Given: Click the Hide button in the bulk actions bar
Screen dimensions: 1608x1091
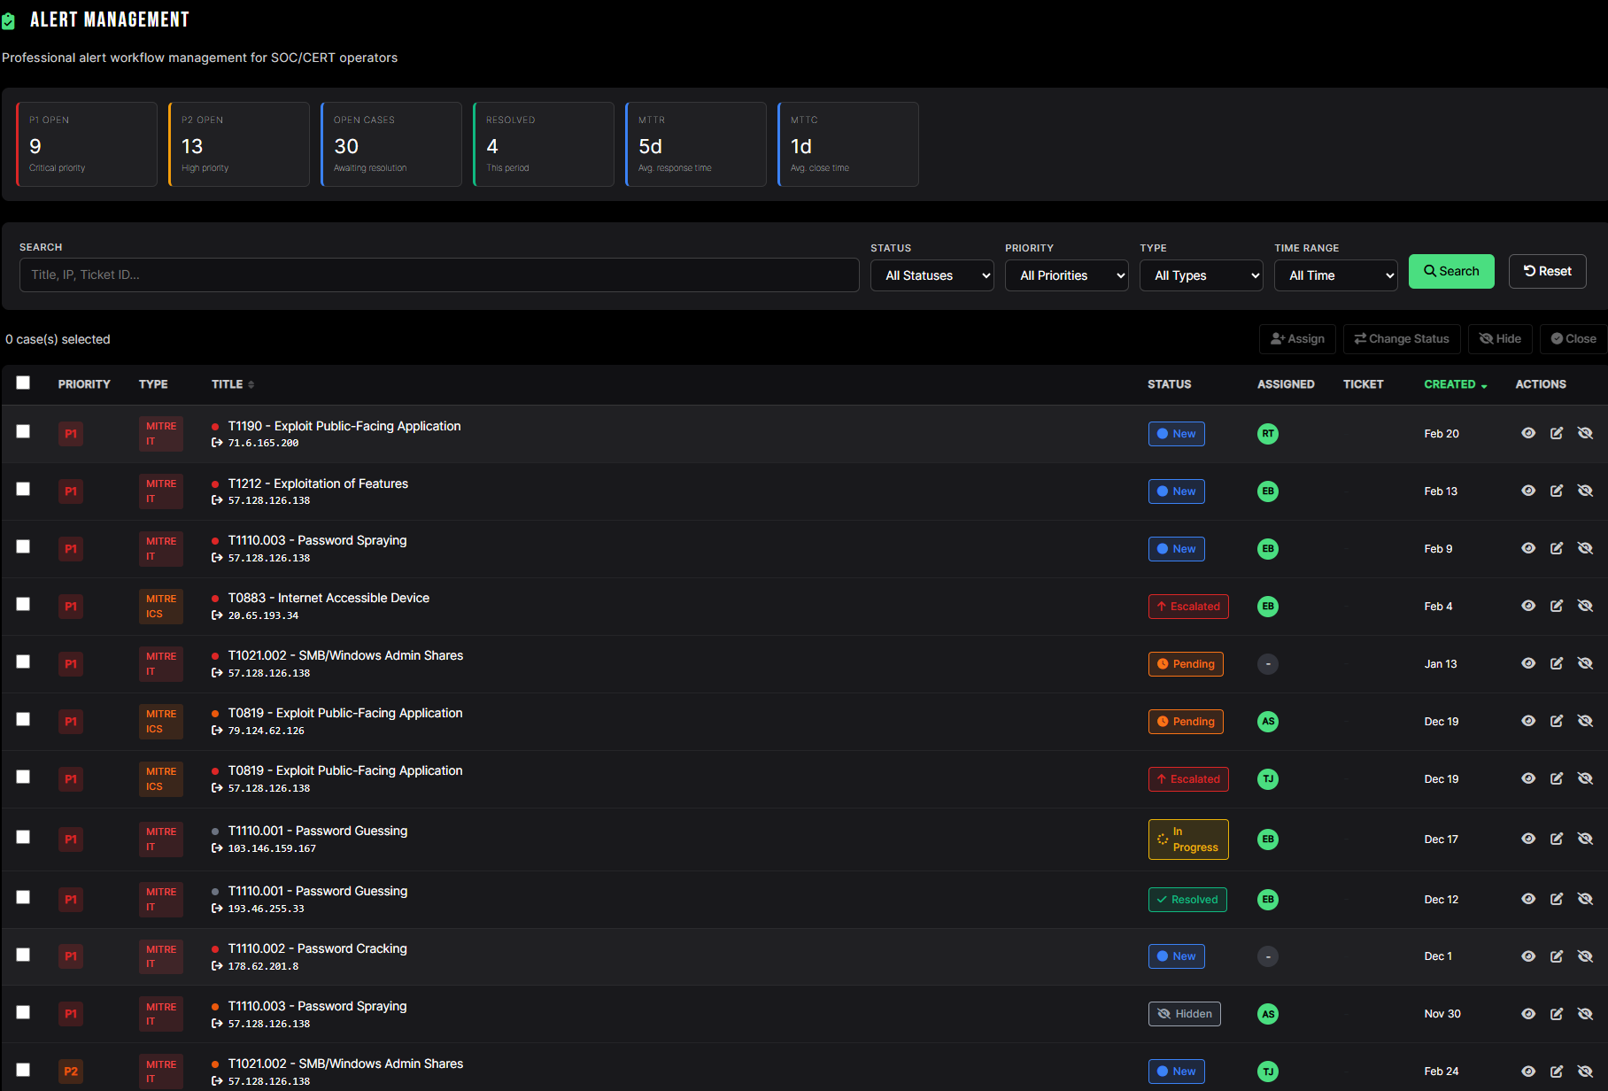Looking at the screenshot, I should (1500, 338).
